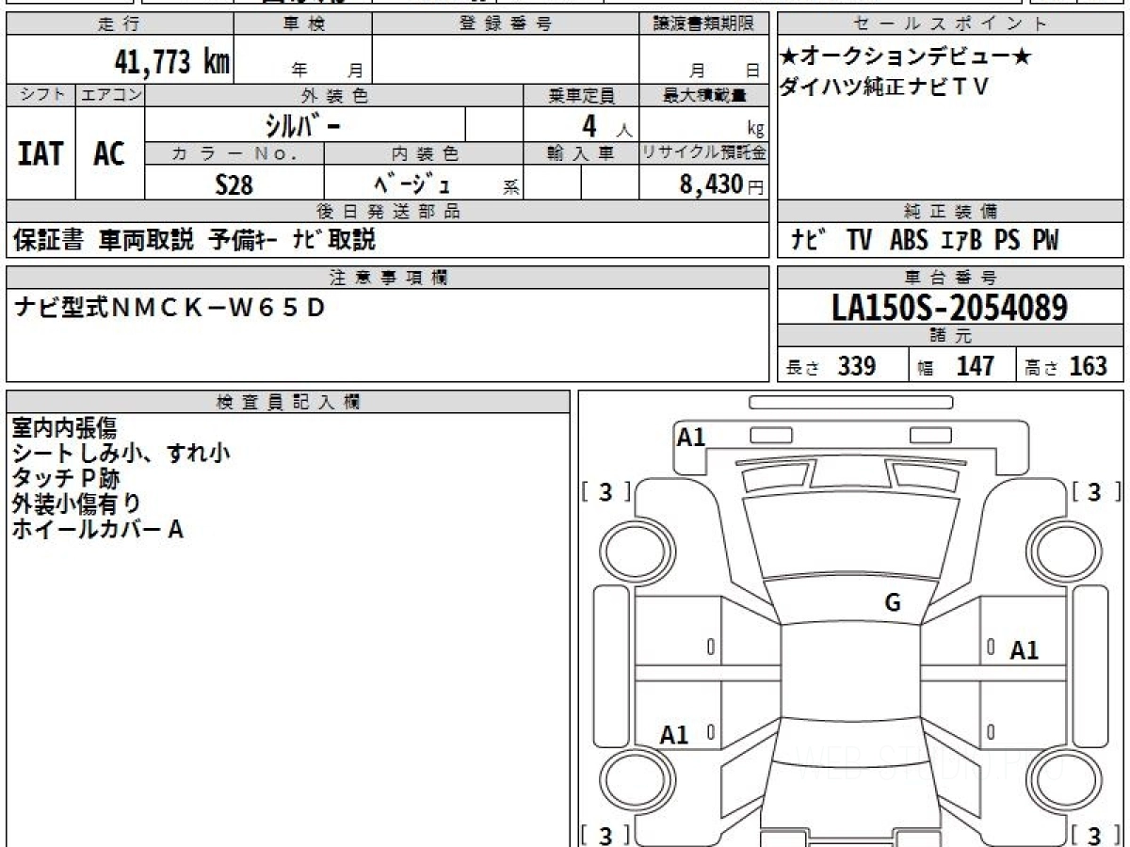Select the mileage value 41,773 km
This screenshot has width=1130, height=847.
pos(171,62)
